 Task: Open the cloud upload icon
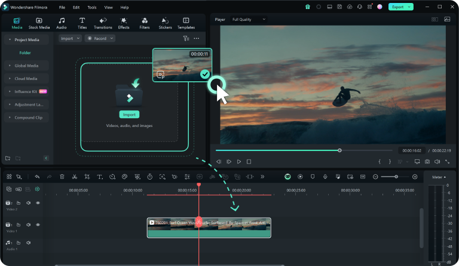(350, 7)
